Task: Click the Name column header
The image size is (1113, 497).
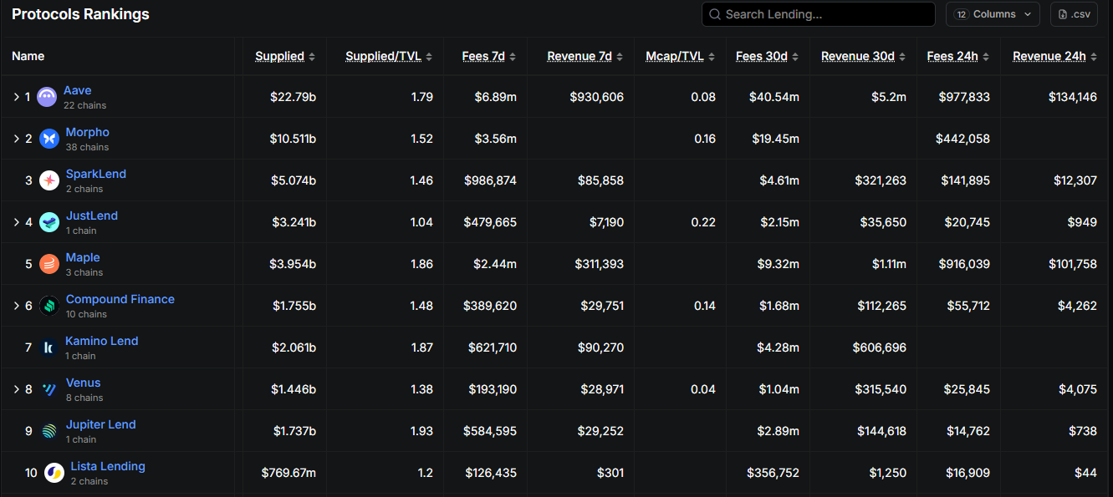Action: tap(28, 56)
